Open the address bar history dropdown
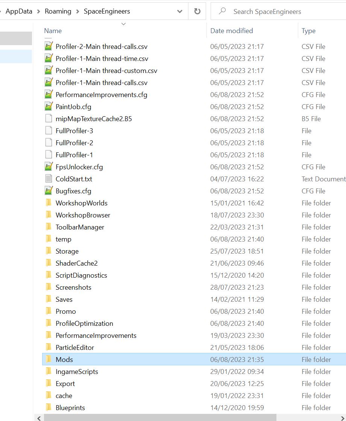Image resolution: width=346 pixels, height=421 pixels. tap(180, 11)
